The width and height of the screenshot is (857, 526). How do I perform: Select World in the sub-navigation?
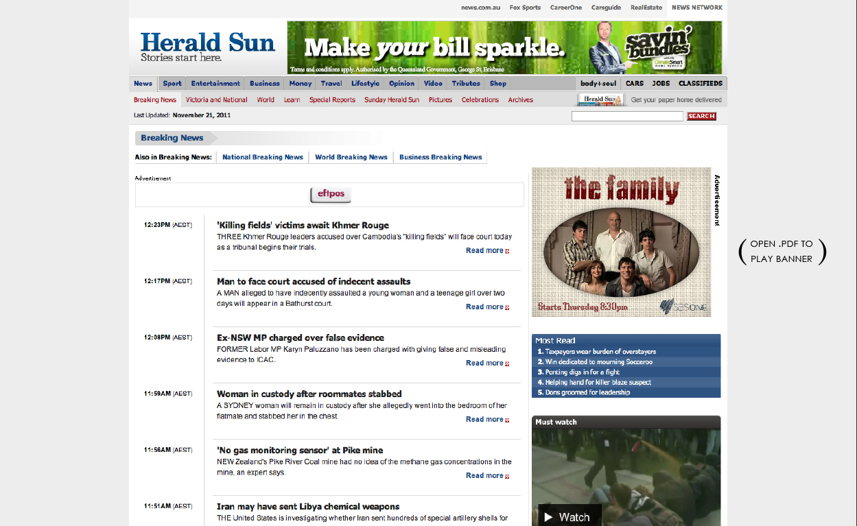266,100
